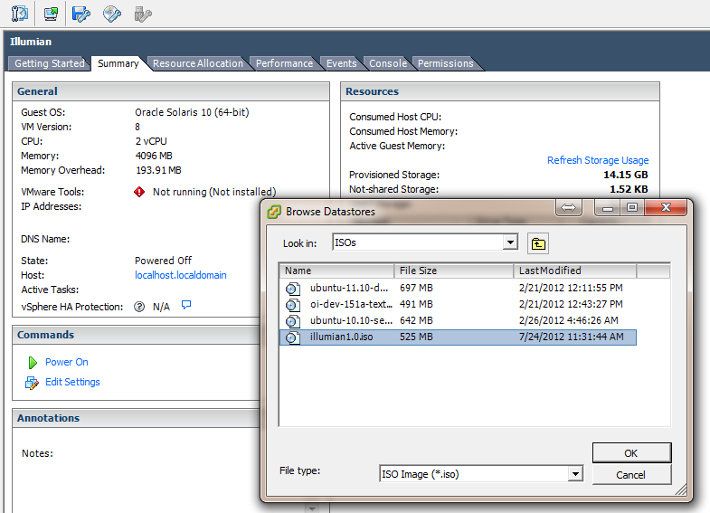Sort files by the File Size column header

click(x=454, y=271)
